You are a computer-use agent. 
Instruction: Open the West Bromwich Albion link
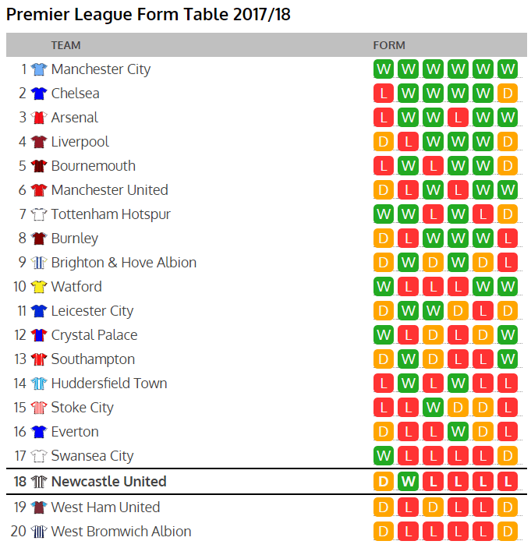coord(121,532)
